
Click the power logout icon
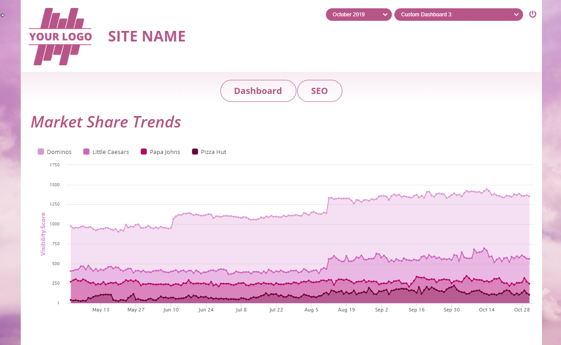point(532,14)
